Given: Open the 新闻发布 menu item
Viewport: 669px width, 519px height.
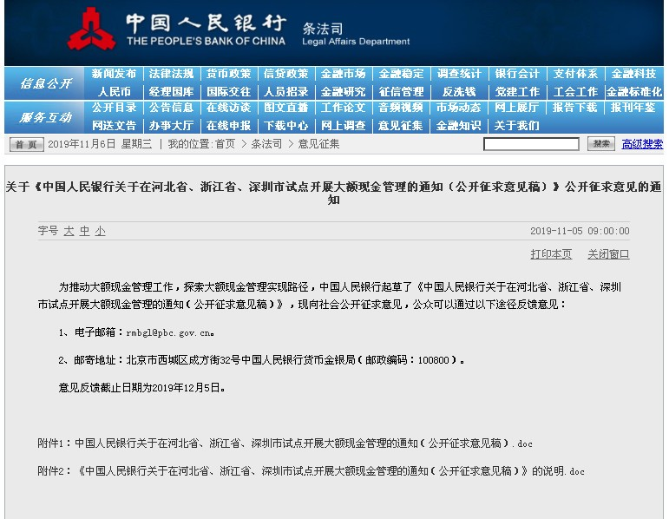Looking at the screenshot, I should [x=114, y=74].
